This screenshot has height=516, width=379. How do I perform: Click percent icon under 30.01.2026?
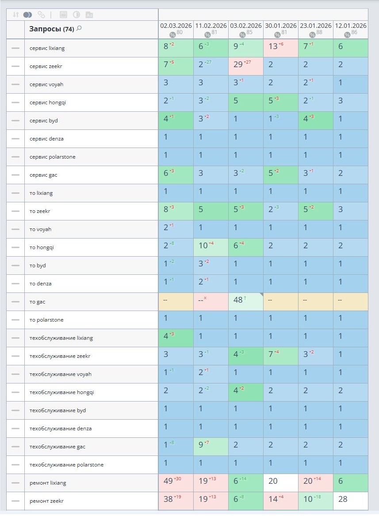277,35
